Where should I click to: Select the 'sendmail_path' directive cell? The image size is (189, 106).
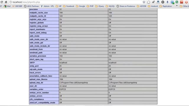(44, 53)
